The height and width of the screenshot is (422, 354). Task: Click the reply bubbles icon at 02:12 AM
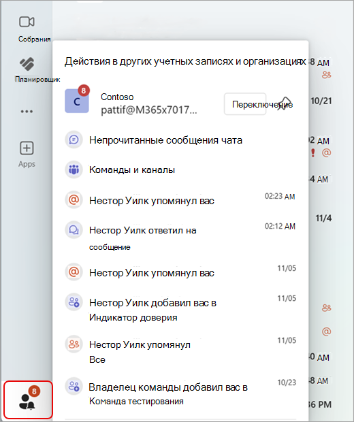coord(74,230)
